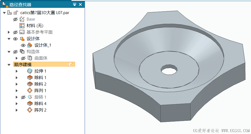Select the 基本参考平面 label

pyautogui.click(x=40, y=32)
